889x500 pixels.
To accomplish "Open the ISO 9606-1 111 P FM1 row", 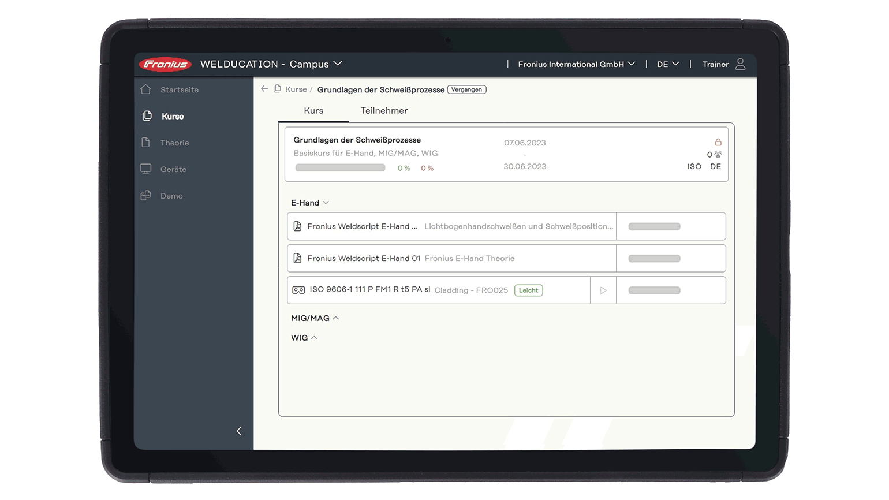I will (x=506, y=290).
